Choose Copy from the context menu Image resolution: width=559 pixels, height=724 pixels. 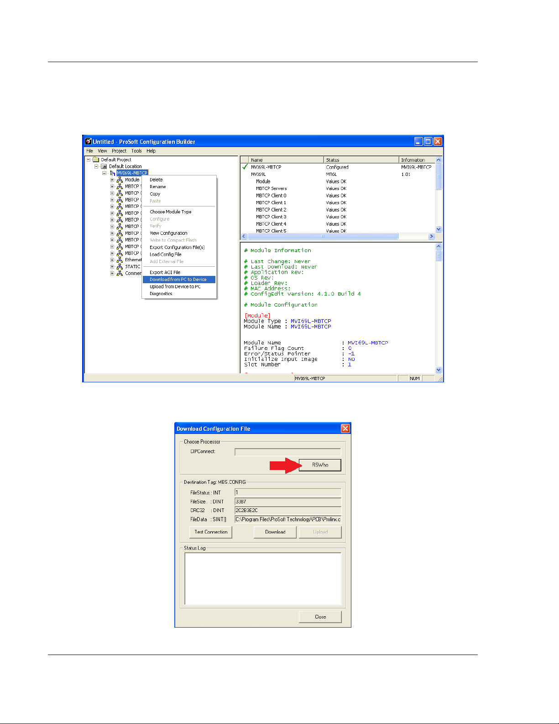tap(179, 194)
